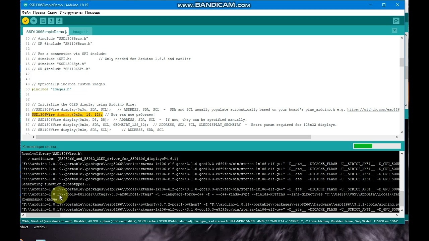429x241 pixels.
Task: Open the Скетч menu
Action: click(x=52, y=12)
